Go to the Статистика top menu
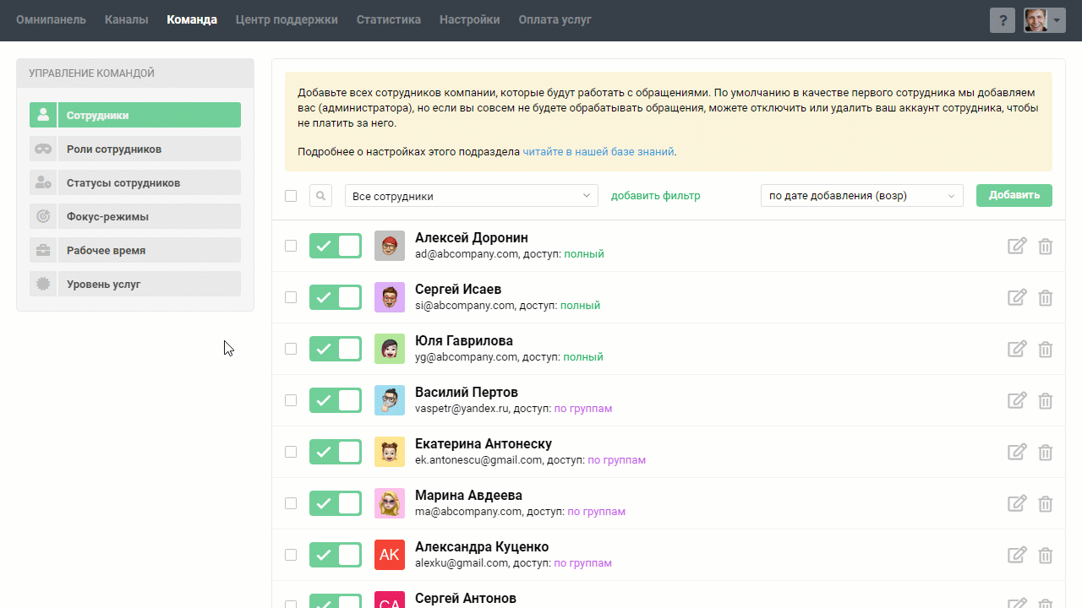Image resolution: width=1082 pixels, height=608 pixels. click(388, 19)
